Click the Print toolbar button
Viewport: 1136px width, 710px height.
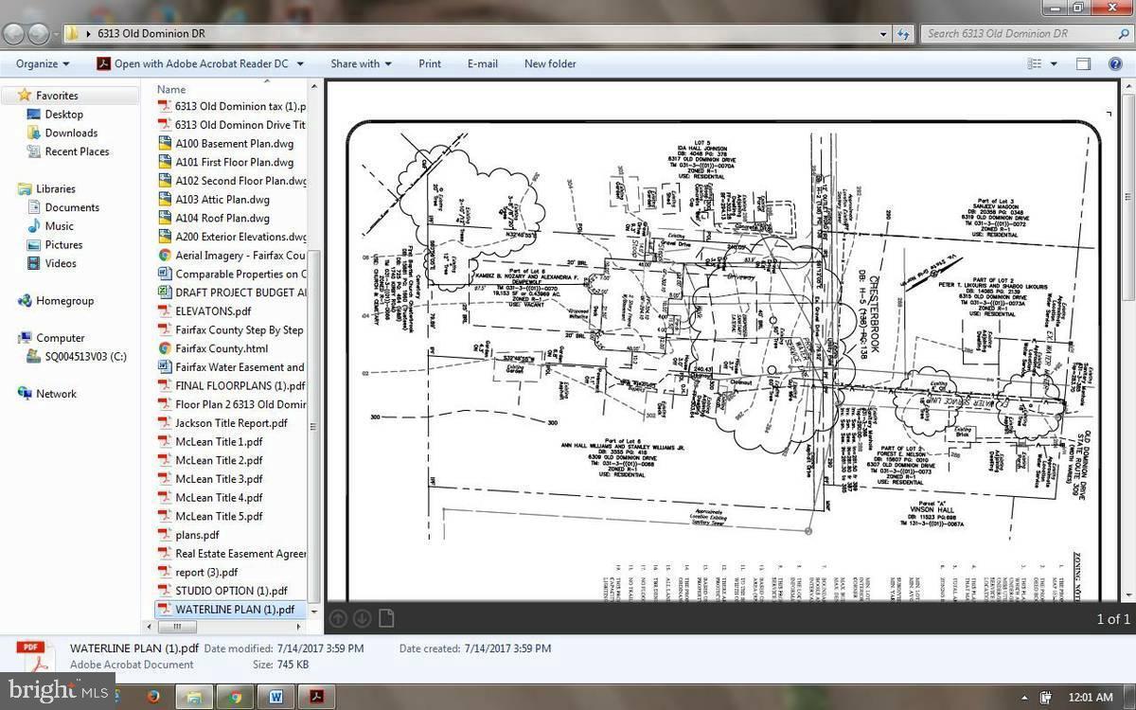(x=430, y=63)
